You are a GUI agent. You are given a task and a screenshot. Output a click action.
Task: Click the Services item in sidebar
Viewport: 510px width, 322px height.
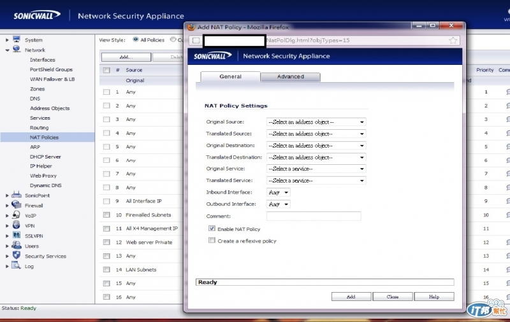point(40,118)
